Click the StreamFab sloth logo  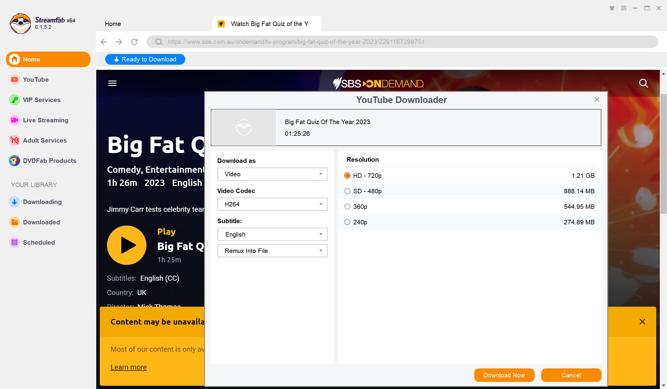point(20,24)
